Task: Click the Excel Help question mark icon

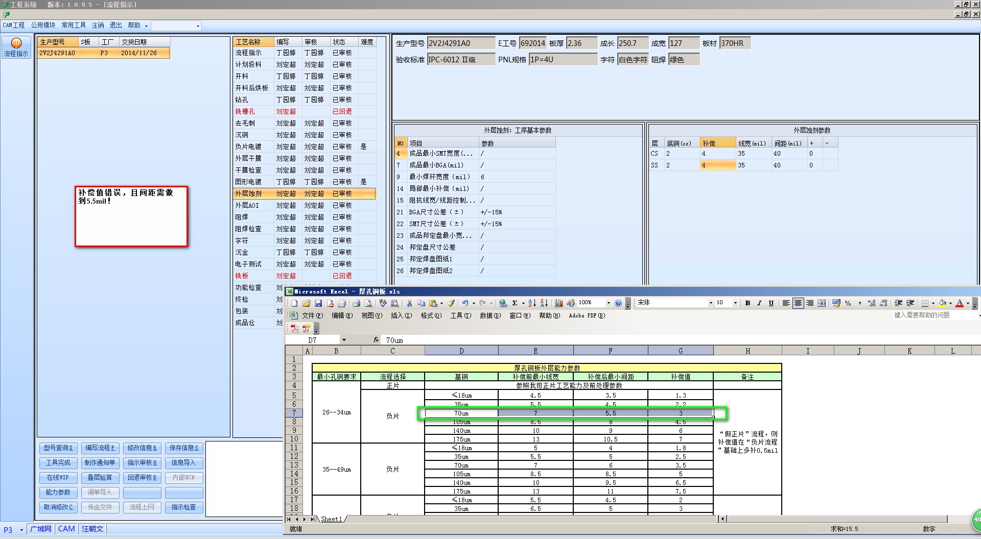Action: (618, 303)
